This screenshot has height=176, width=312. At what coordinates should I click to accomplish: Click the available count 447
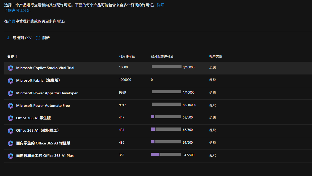click(121, 117)
